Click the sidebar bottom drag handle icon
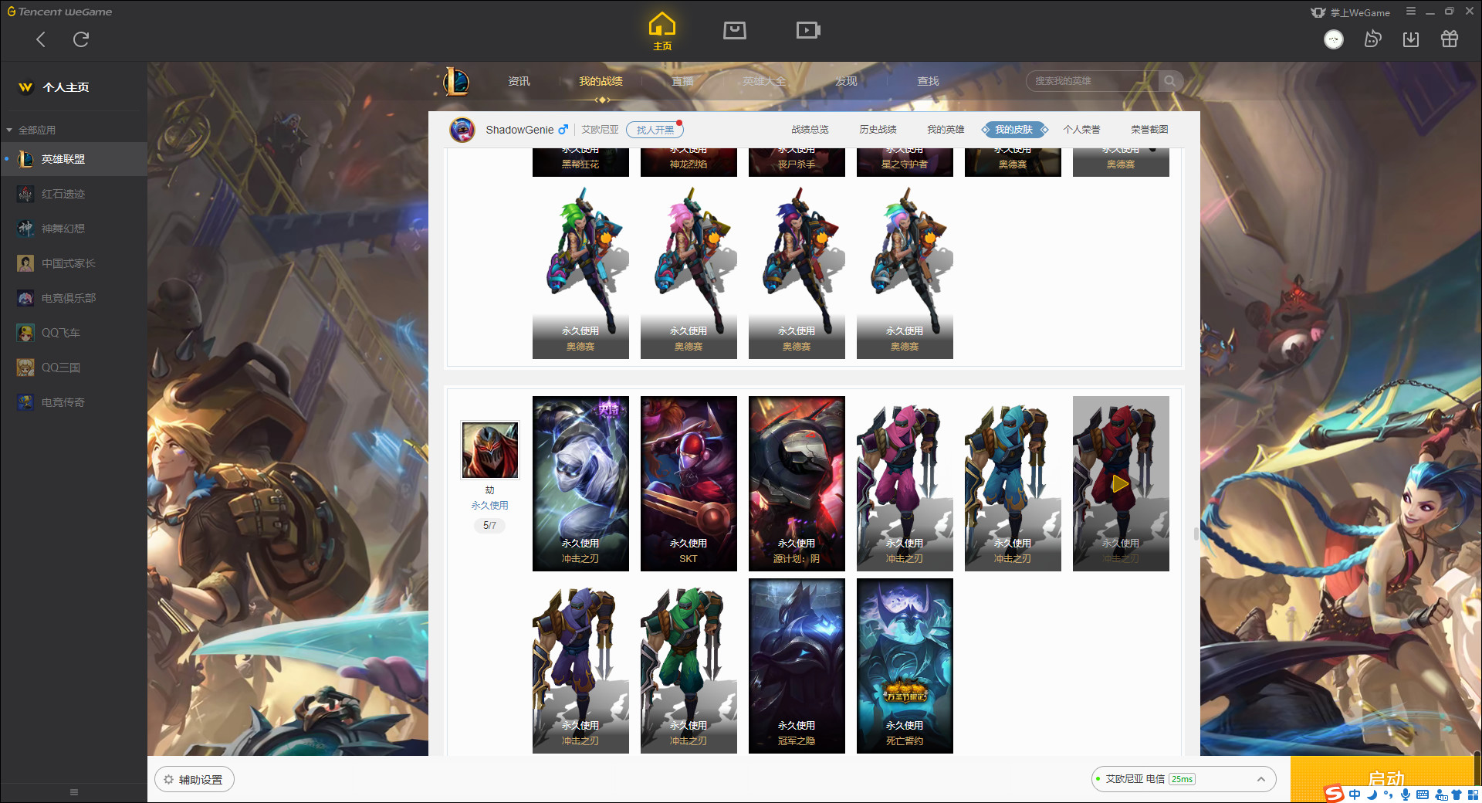The image size is (1482, 803). (74, 792)
